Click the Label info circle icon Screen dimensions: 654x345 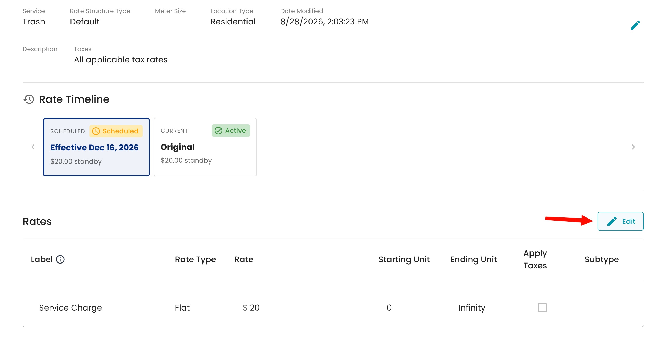pyautogui.click(x=60, y=259)
